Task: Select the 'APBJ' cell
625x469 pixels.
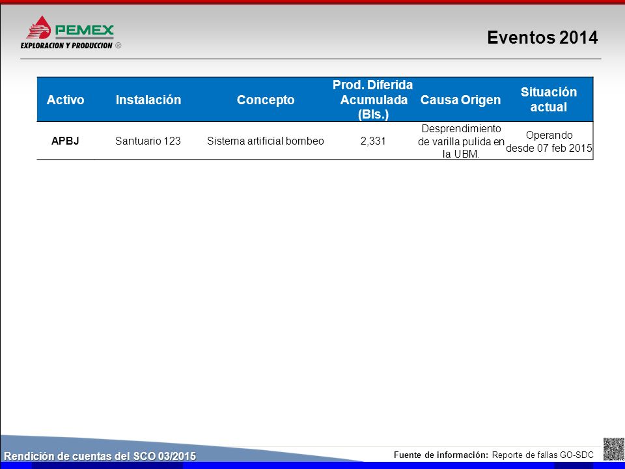Action: (x=65, y=141)
